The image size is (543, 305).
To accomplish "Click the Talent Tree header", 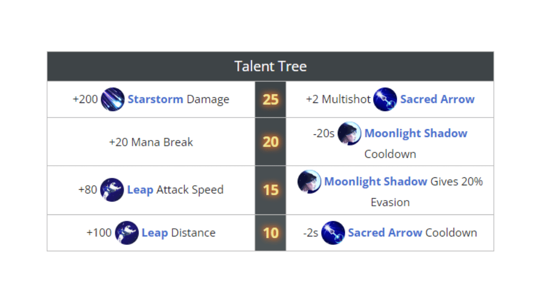I will (x=271, y=67).
